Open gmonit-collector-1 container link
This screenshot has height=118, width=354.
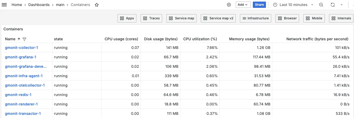(x=22, y=48)
